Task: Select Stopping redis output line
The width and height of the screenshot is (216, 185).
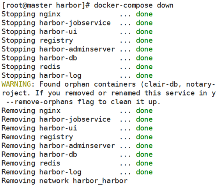Action: [77, 67]
